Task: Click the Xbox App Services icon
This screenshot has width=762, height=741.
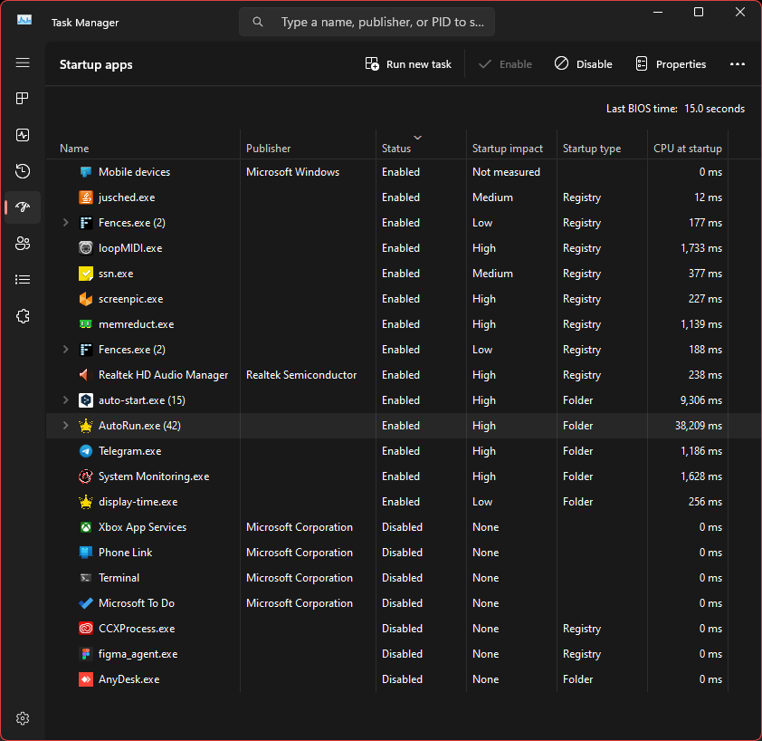Action: pyautogui.click(x=86, y=527)
